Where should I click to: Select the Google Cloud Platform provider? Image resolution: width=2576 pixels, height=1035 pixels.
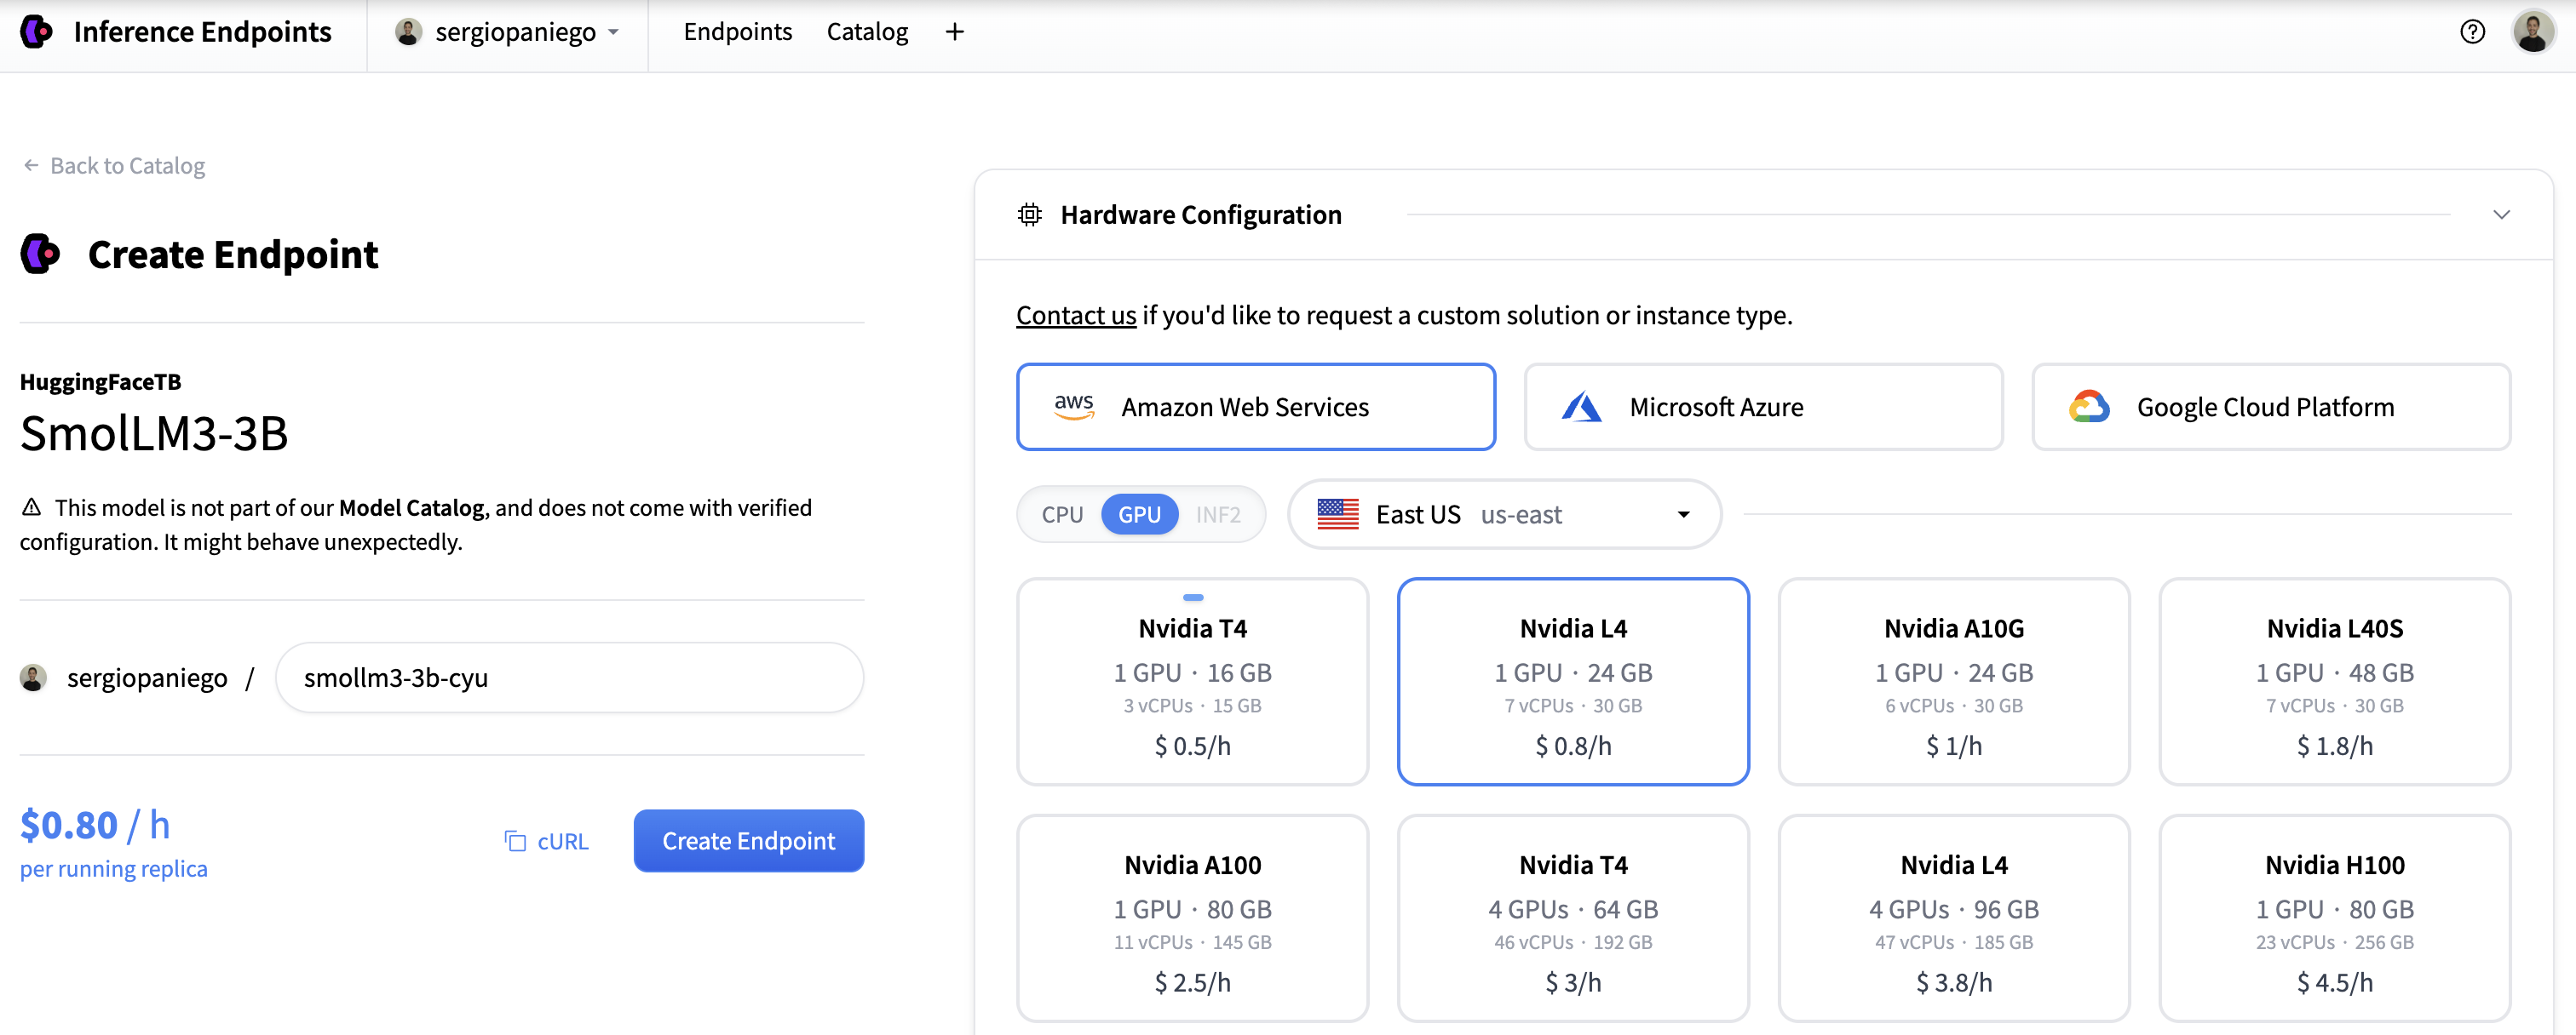[2270, 407]
